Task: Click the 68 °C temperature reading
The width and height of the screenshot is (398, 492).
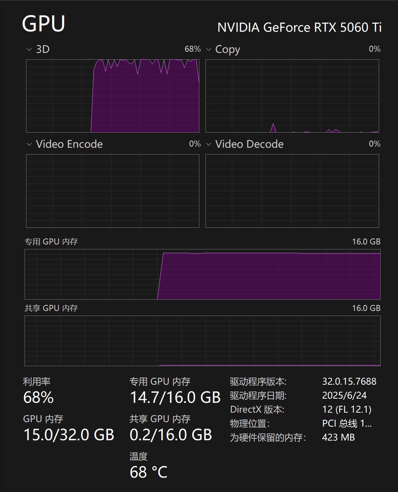Action: coord(148,472)
